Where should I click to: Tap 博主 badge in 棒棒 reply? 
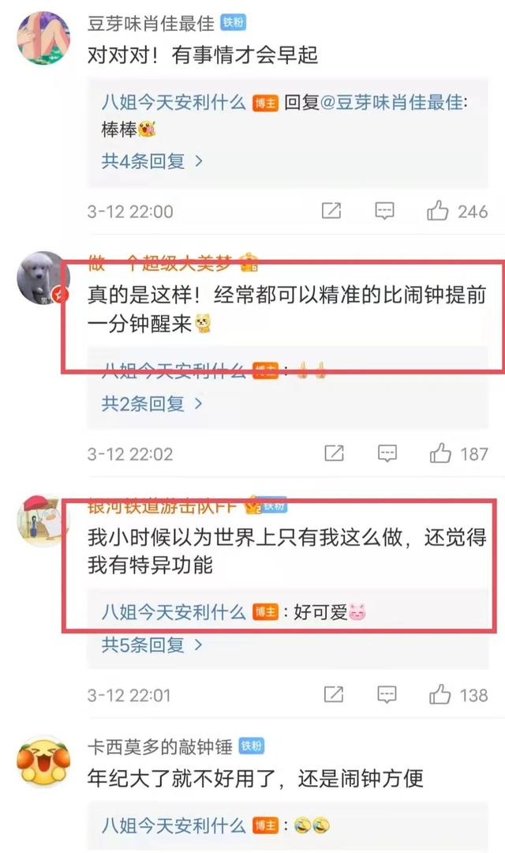click(x=265, y=103)
